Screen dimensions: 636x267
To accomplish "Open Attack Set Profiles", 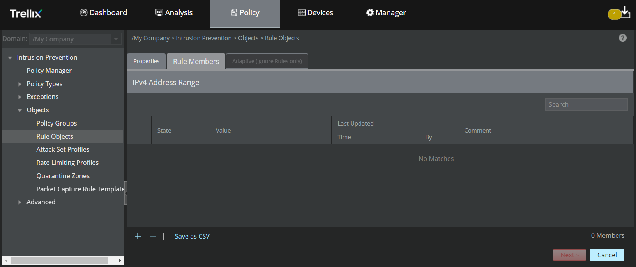I will (x=63, y=149).
